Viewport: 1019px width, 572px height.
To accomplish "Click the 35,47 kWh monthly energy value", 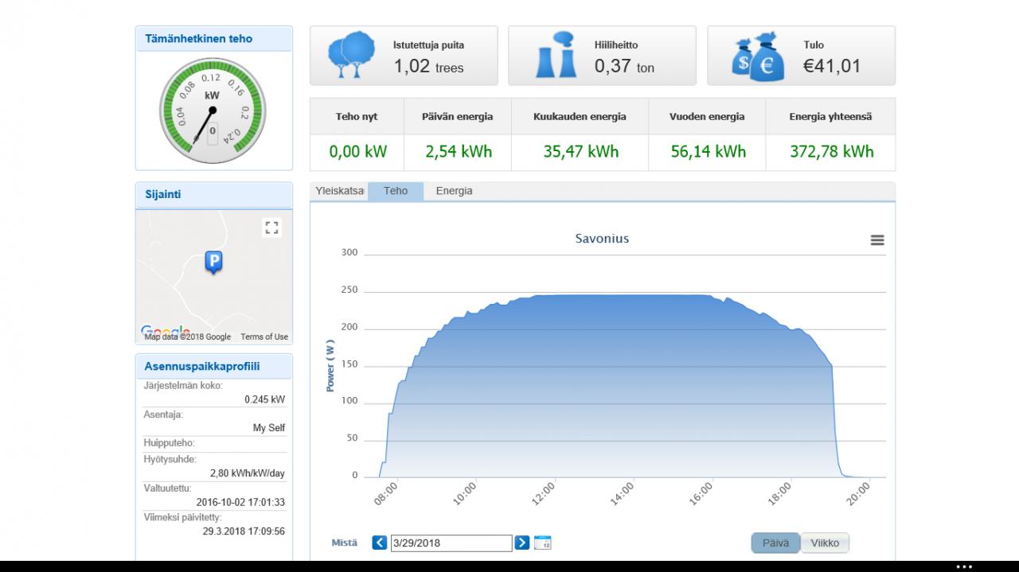I will (581, 151).
